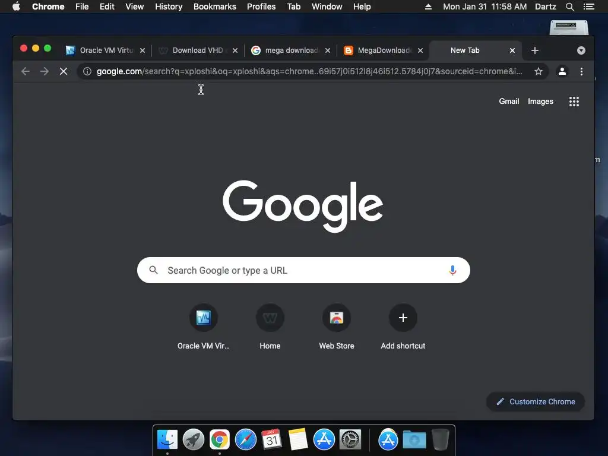Screen dimensions: 608x456
Task: Switch to the mega download tab
Action: pyautogui.click(x=291, y=50)
